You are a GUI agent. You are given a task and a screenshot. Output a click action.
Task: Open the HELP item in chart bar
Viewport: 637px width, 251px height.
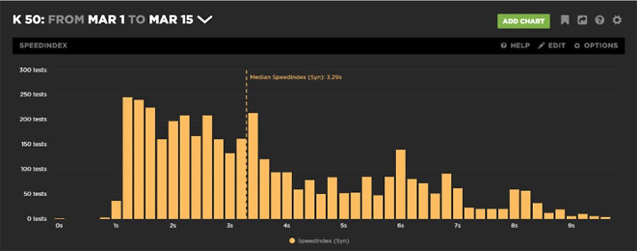pyautogui.click(x=520, y=46)
